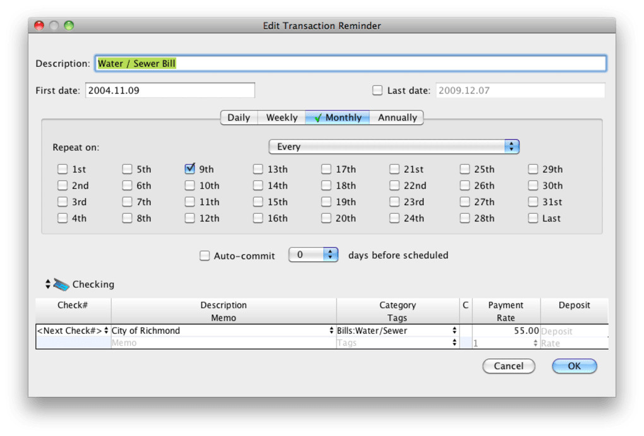The height and width of the screenshot is (436, 644).
Task: Click the Deposit cell in transaction row
Action: click(x=574, y=331)
